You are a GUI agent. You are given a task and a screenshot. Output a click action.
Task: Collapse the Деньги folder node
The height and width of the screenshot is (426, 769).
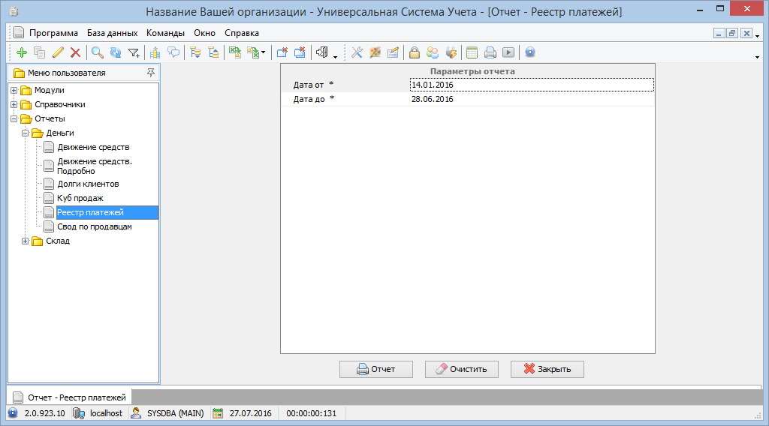pos(26,133)
